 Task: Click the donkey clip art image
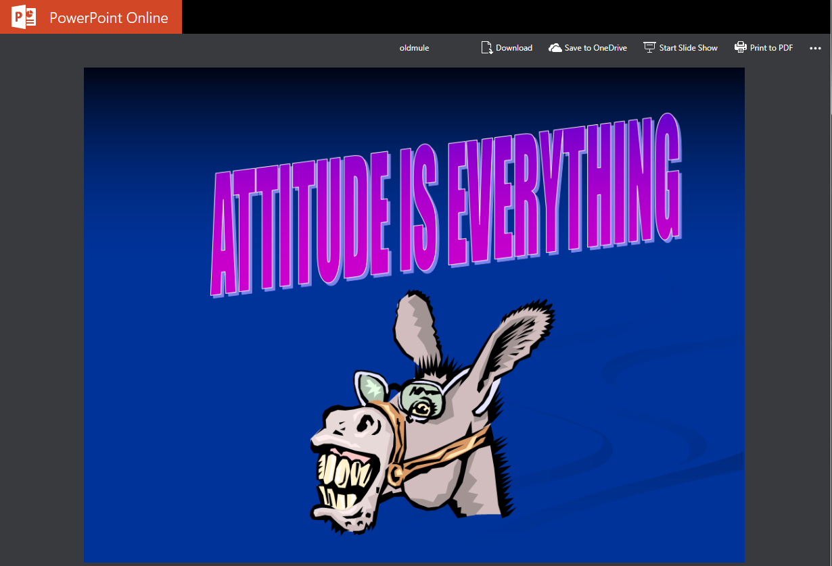432,413
